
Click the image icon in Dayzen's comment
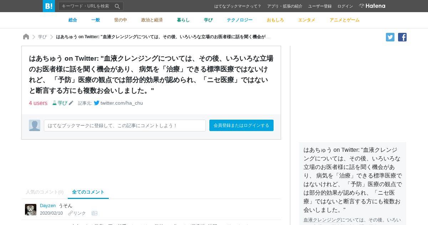95,213
